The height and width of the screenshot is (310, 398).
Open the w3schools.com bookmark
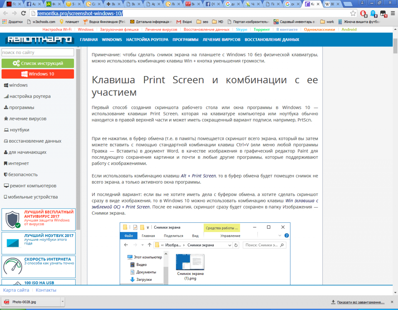(41, 22)
